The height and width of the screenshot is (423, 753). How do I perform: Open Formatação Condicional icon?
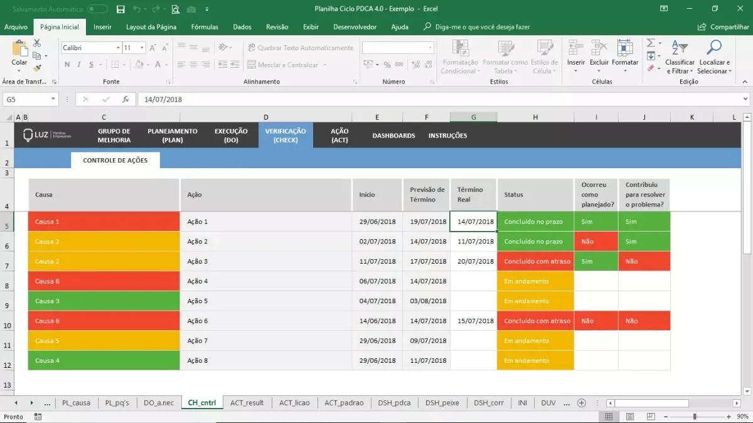(x=459, y=57)
